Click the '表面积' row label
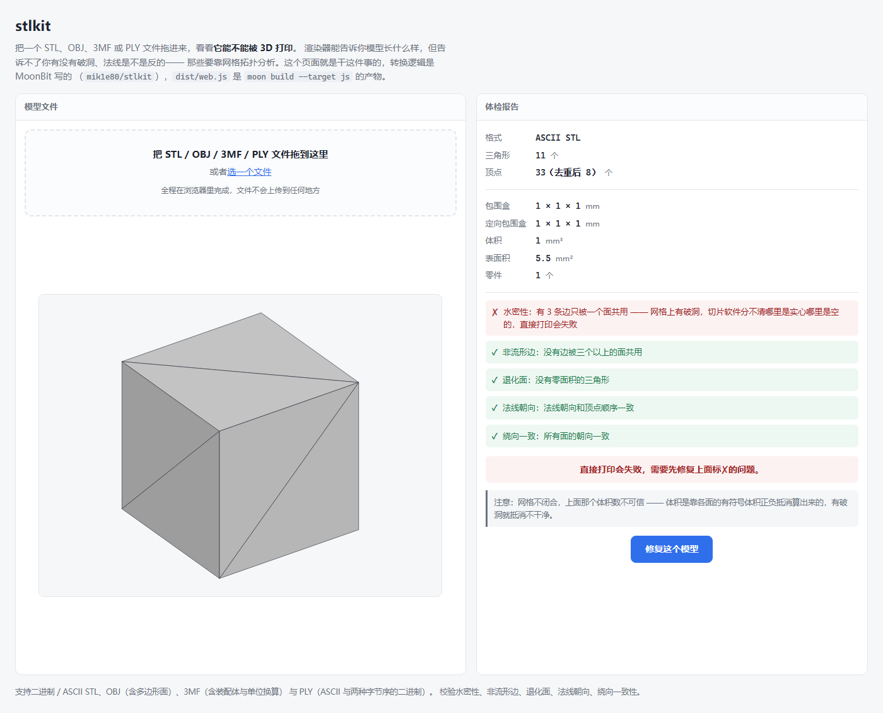 tap(498, 258)
